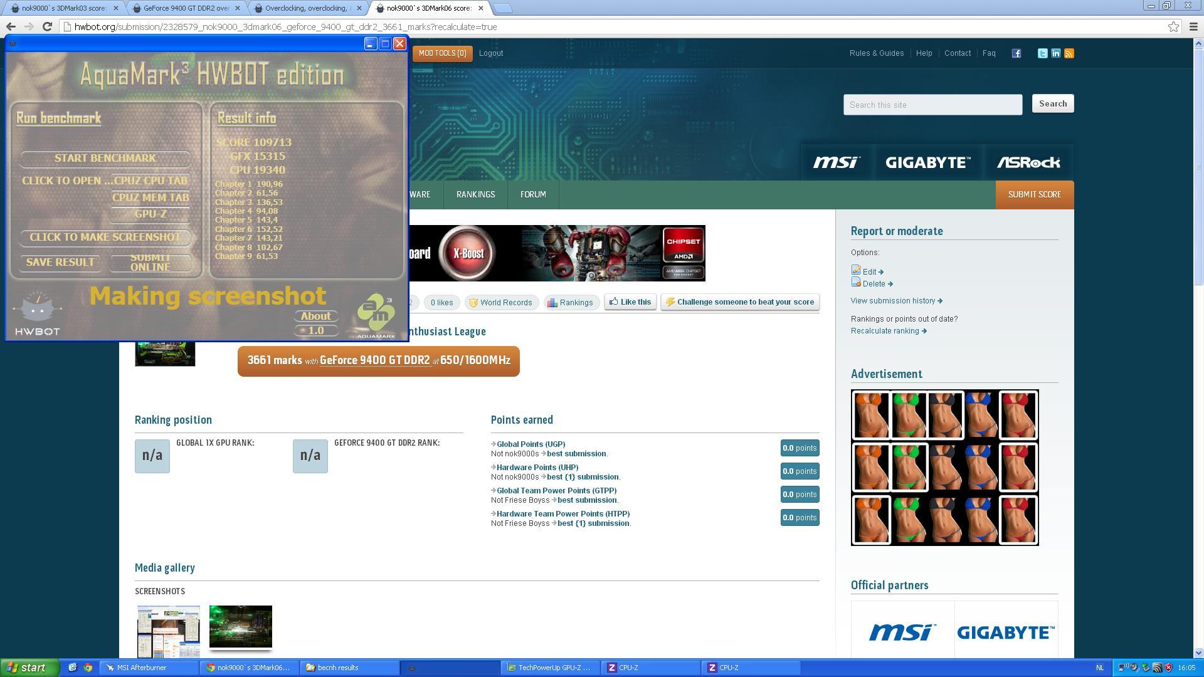Click the Recalculate ranking link
Image resolution: width=1204 pixels, height=677 pixels.
pos(889,331)
